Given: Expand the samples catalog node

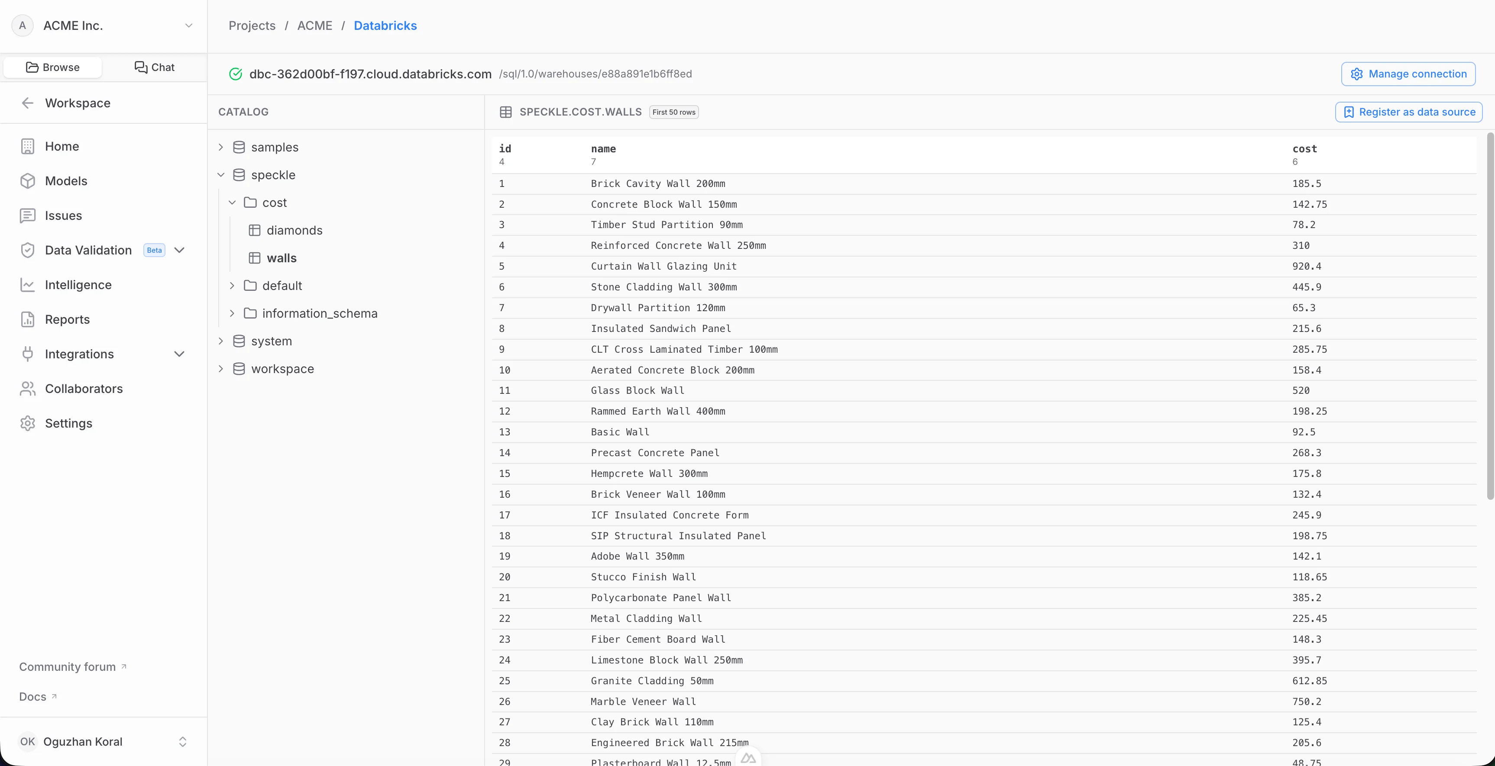Looking at the screenshot, I should click(220, 147).
